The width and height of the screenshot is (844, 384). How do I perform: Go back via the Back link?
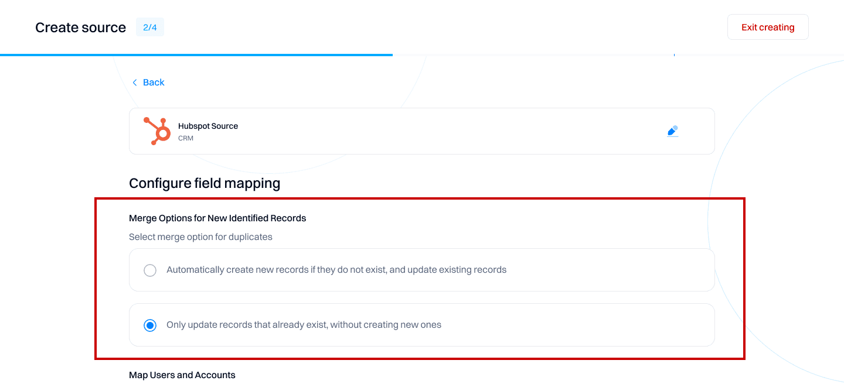(154, 83)
